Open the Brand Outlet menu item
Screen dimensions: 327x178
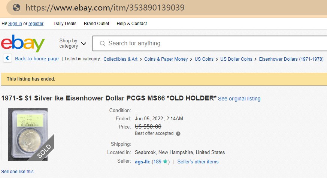(96, 24)
